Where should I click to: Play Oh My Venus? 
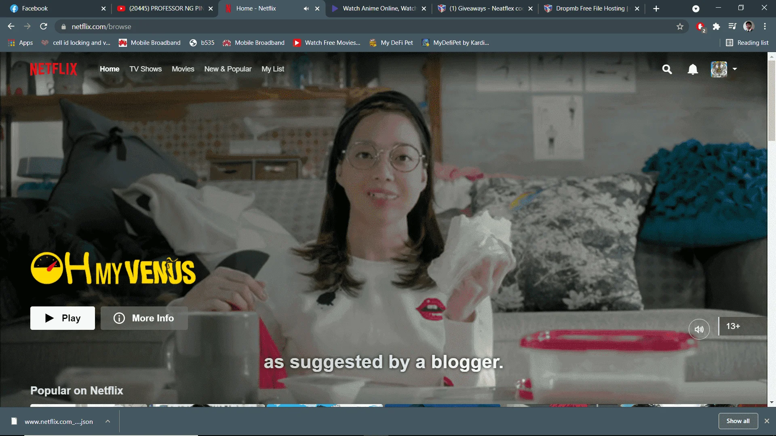(63, 318)
